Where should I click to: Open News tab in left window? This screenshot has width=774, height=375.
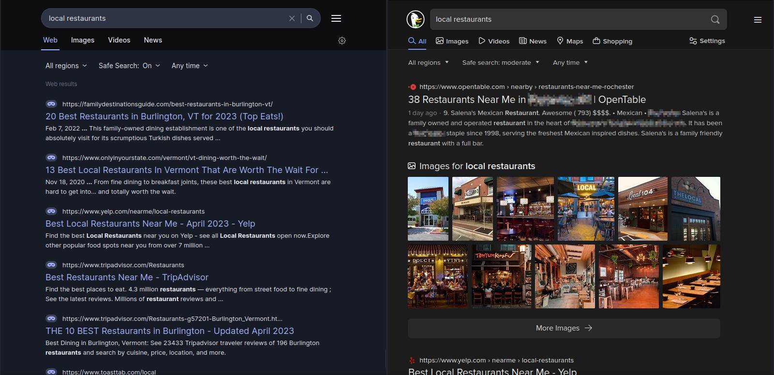(153, 40)
